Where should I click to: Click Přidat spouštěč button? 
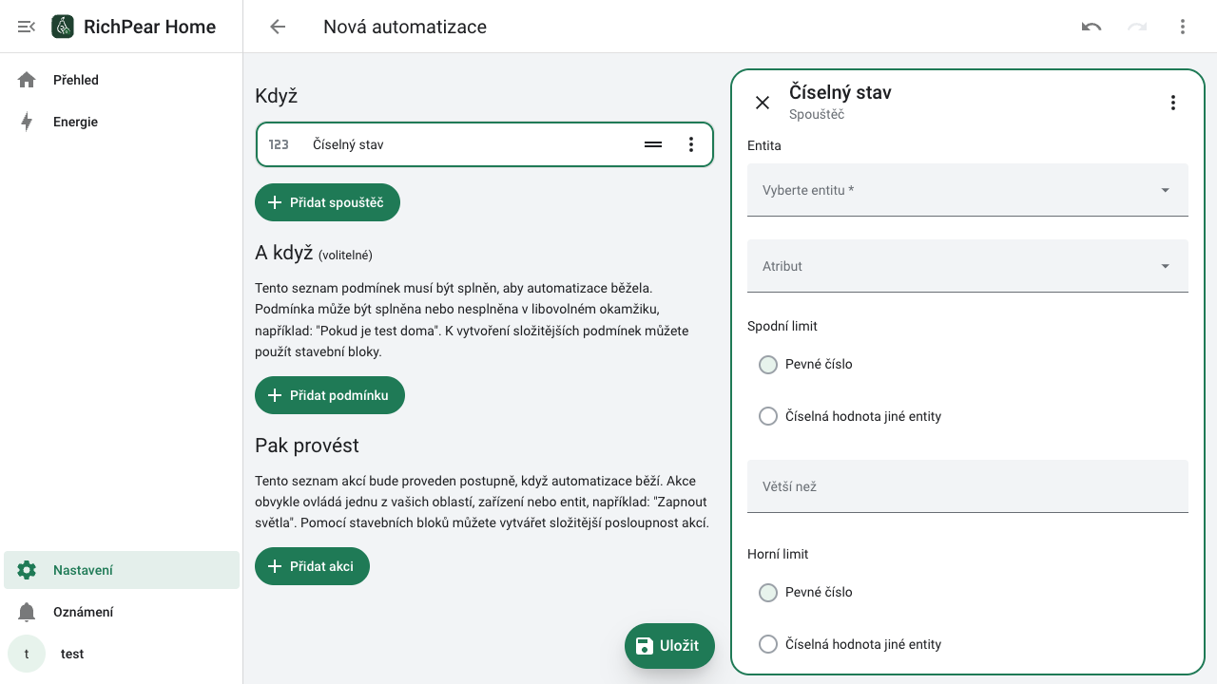[x=327, y=202]
